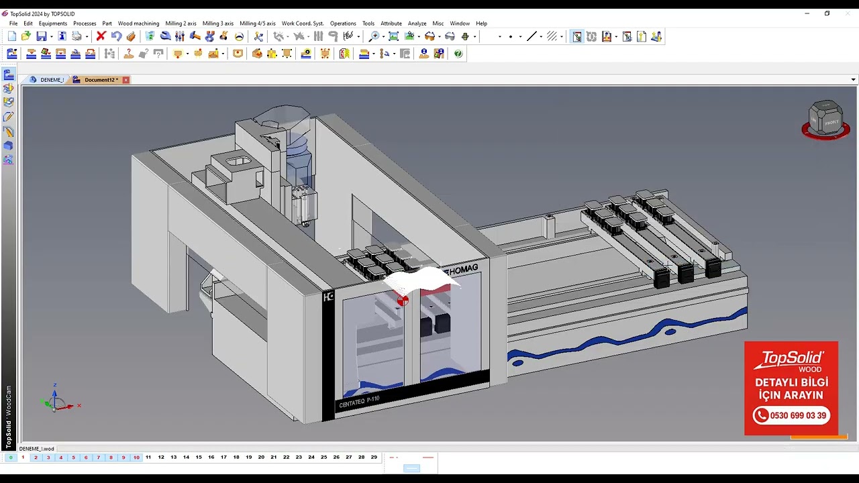Click the orange sunglasses display icon
Image resolution: width=859 pixels, height=483 pixels.
click(429, 36)
